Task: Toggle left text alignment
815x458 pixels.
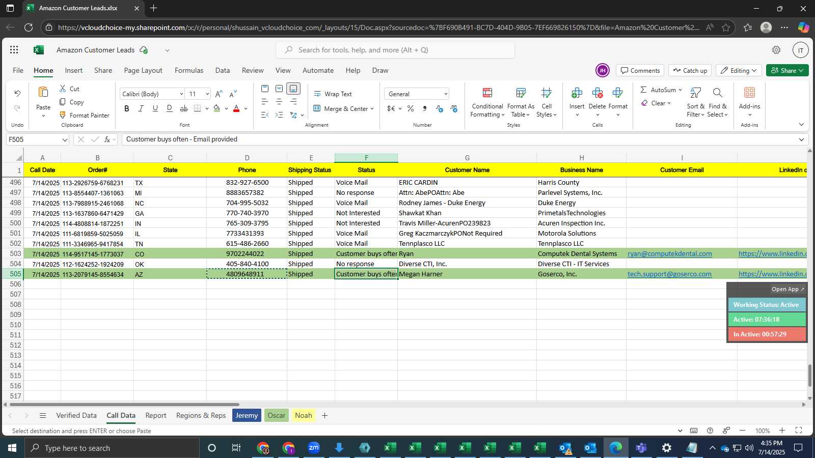Action: pyautogui.click(x=265, y=102)
